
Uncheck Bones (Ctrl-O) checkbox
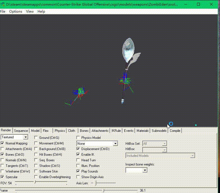pos(2,154)
